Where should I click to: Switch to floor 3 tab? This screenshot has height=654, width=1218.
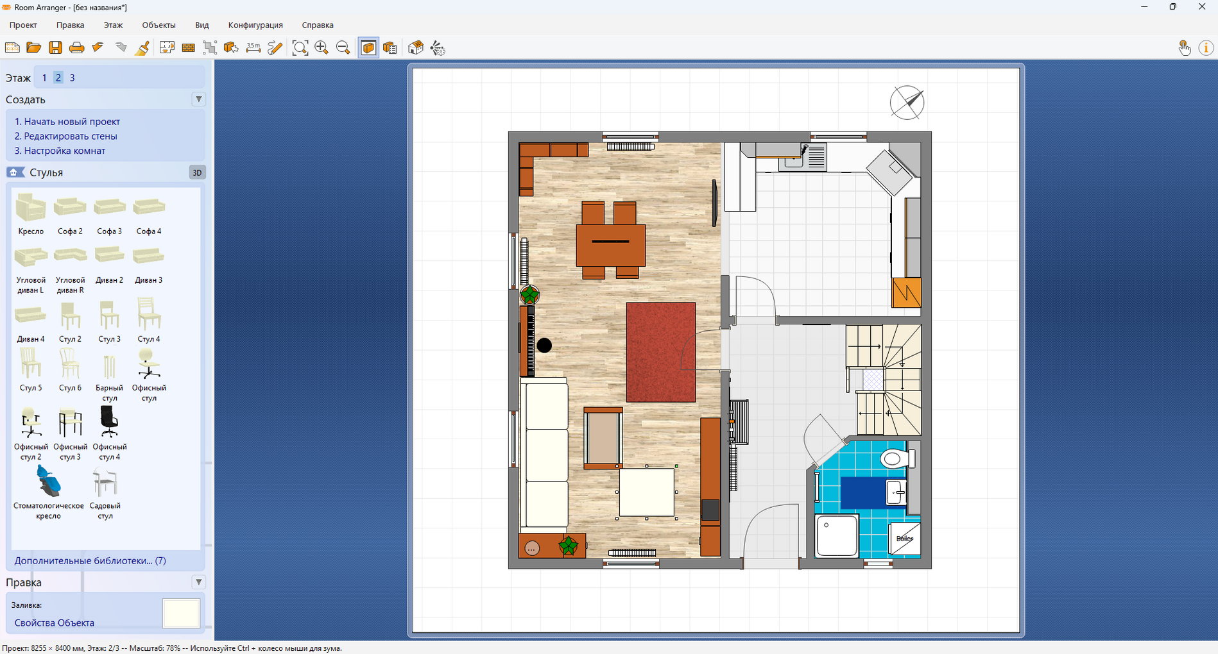pyautogui.click(x=72, y=78)
